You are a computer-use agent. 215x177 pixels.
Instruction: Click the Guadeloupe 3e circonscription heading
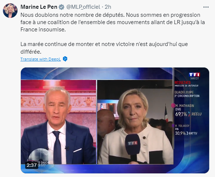tap(187, 94)
